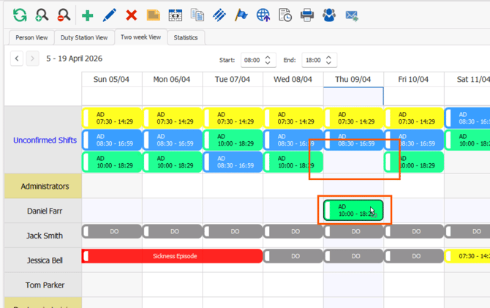Screen dimensions: 490x308
Task: Click the Unconfirmed Shifts row label
Action: [45, 140]
